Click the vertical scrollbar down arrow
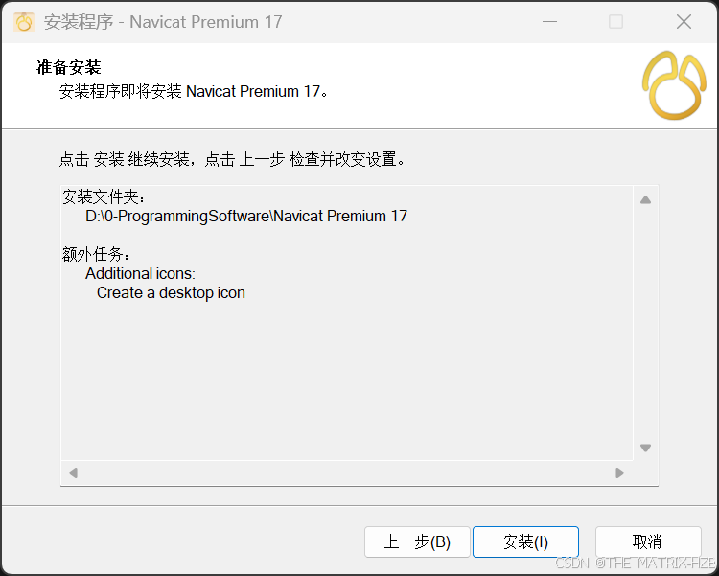 [x=645, y=448]
